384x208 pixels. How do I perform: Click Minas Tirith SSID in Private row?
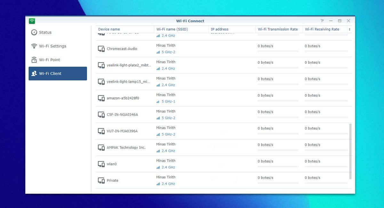pos(166,177)
